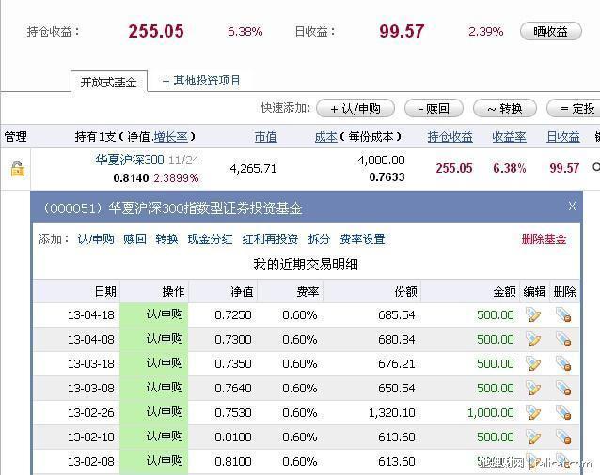Select the amount 1,000.00 cell
Screen dimensions: 600x475
pyautogui.click(x=491, y=413)
